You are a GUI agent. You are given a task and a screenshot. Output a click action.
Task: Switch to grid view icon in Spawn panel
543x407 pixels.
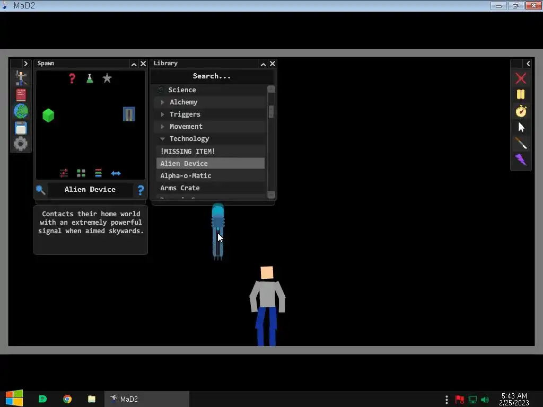click(x=81, y=173)
